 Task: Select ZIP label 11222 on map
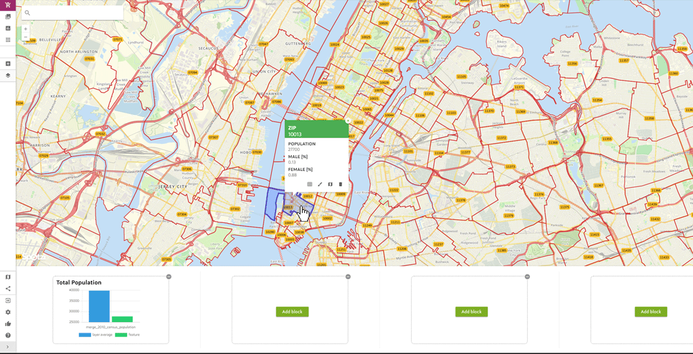point(394,190)
